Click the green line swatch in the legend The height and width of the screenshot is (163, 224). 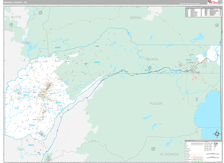point(197,161)
